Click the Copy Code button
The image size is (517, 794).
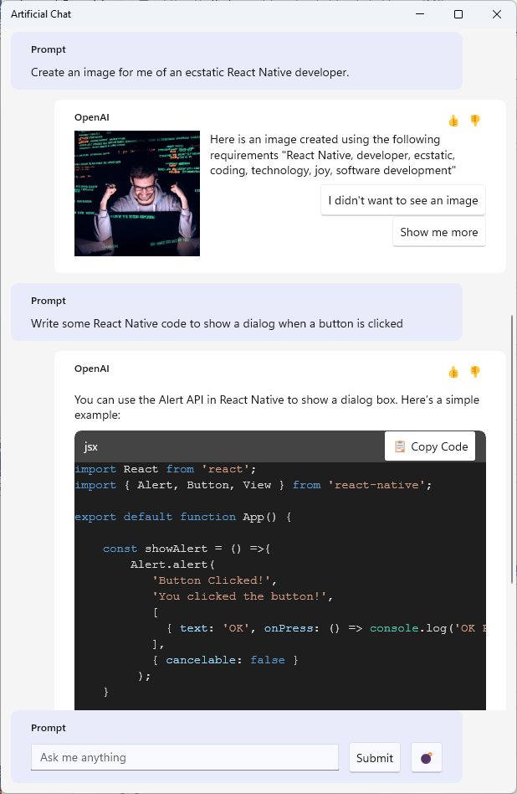pos(430,446)
